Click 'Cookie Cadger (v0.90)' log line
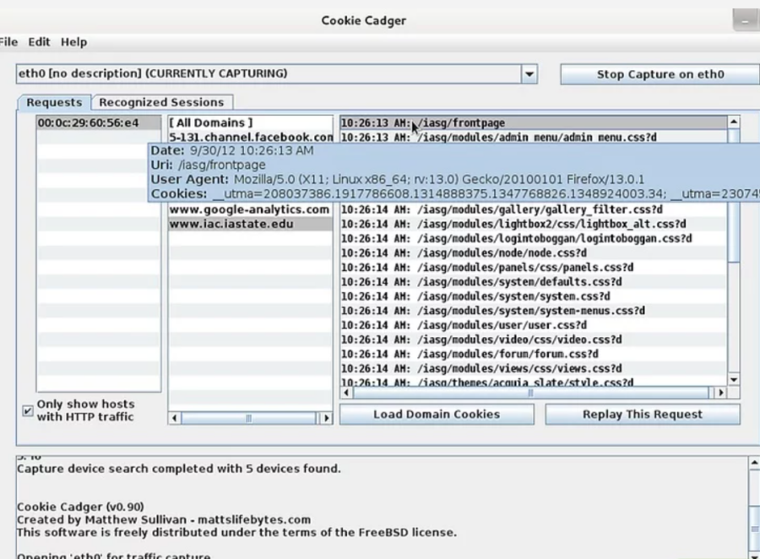The height and width of the screenshot is (559, 760). click(80, 507)
